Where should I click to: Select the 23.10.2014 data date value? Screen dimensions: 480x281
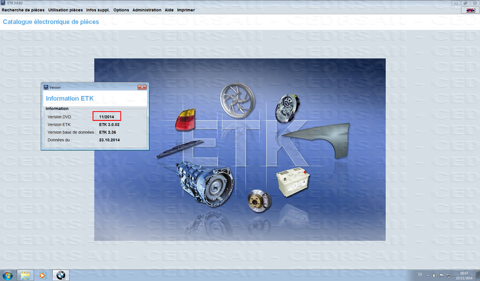[x=109, y=140]
